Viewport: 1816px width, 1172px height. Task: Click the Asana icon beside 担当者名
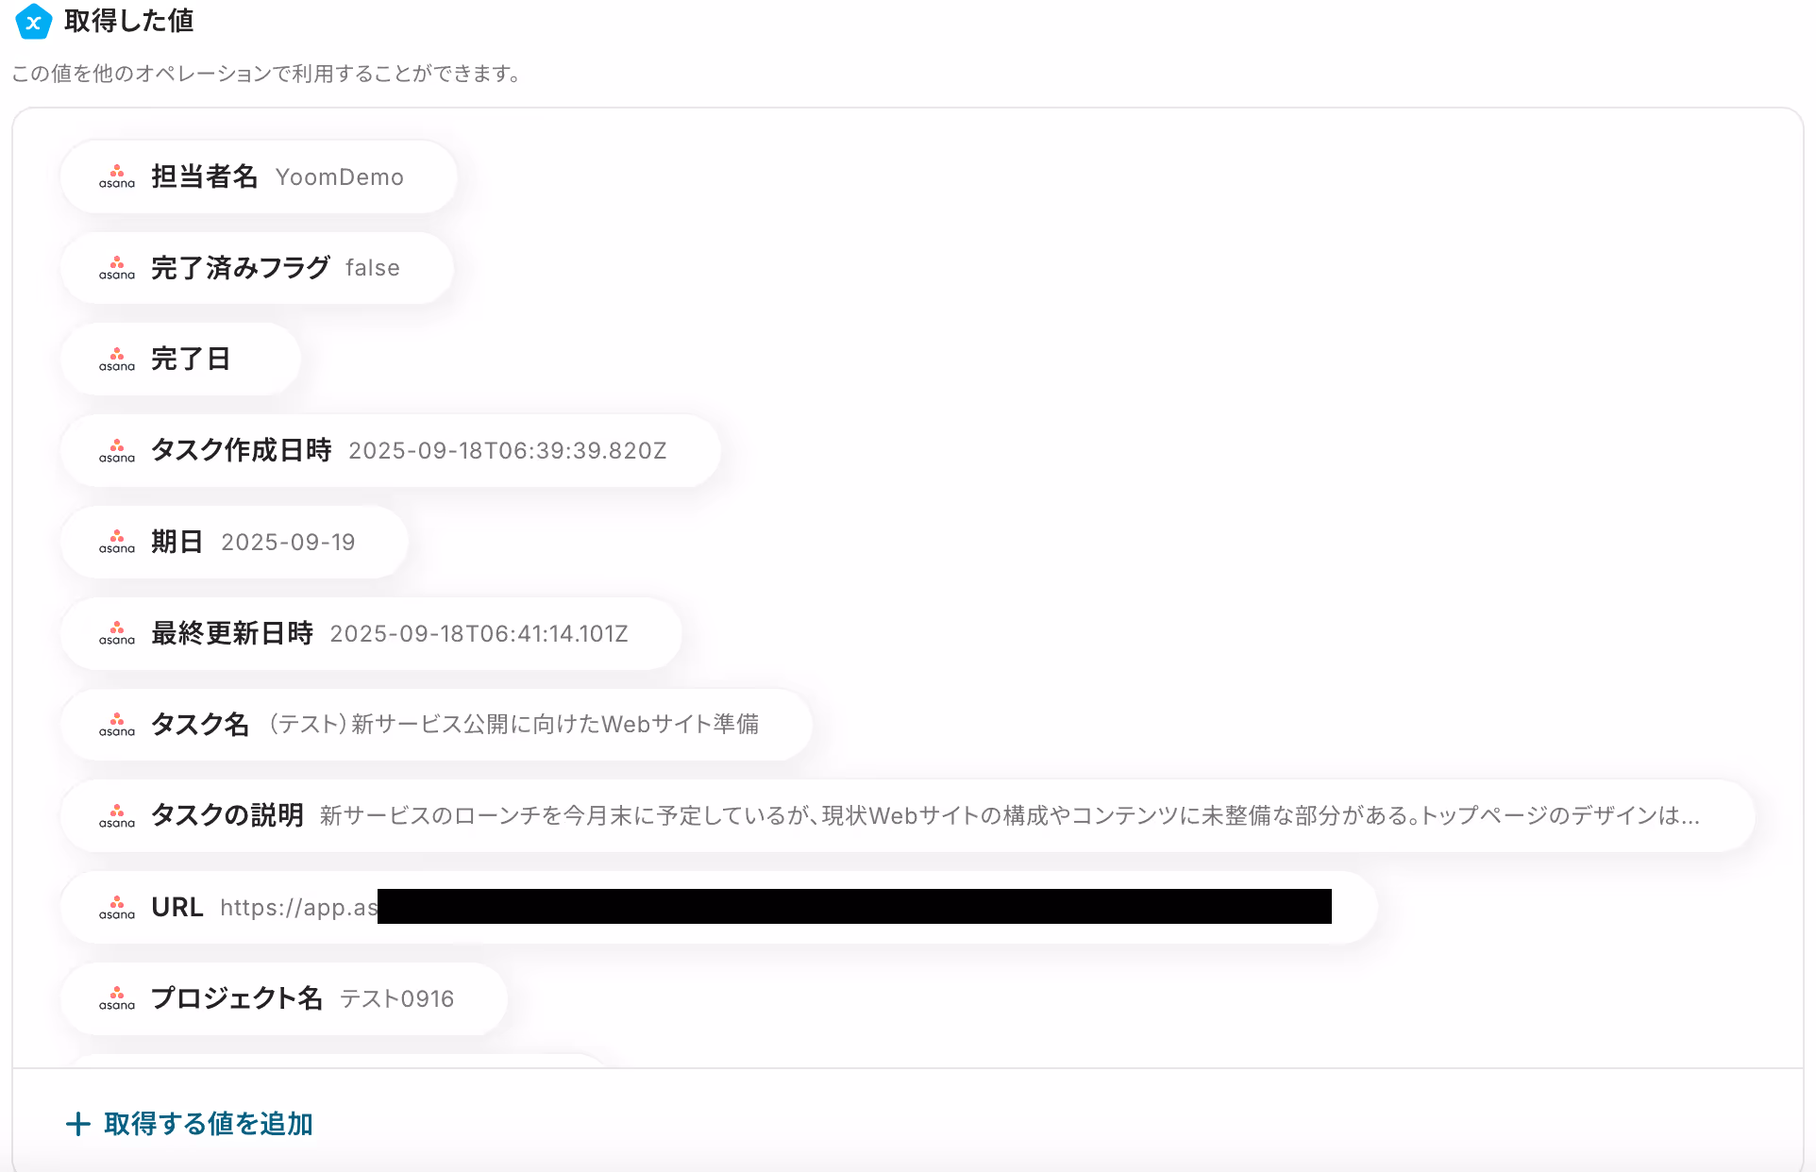(117, 176)
